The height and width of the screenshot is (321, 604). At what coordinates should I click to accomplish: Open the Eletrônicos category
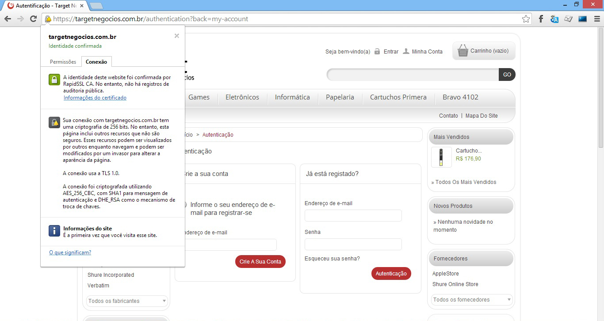pyautogui.click(x=242, y=97)
